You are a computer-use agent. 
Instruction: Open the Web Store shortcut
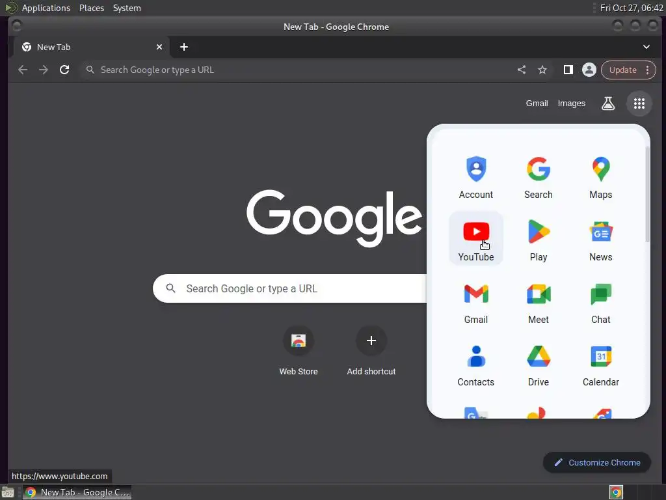[299, 352]
